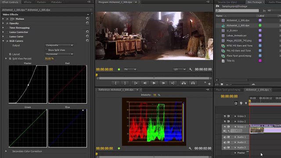Screen dimensions: 281x158
Task: Toggle the fx switch for RGB Curves
Action: coord(7,41)
